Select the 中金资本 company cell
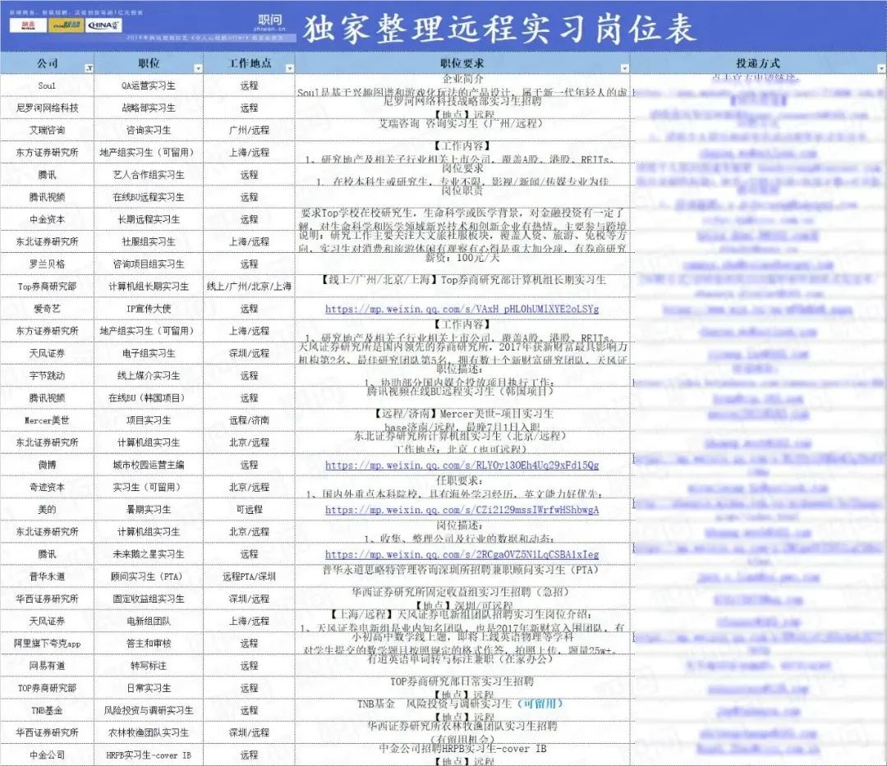The width and height of the screenshot is (887, 766). pos(47,219)
